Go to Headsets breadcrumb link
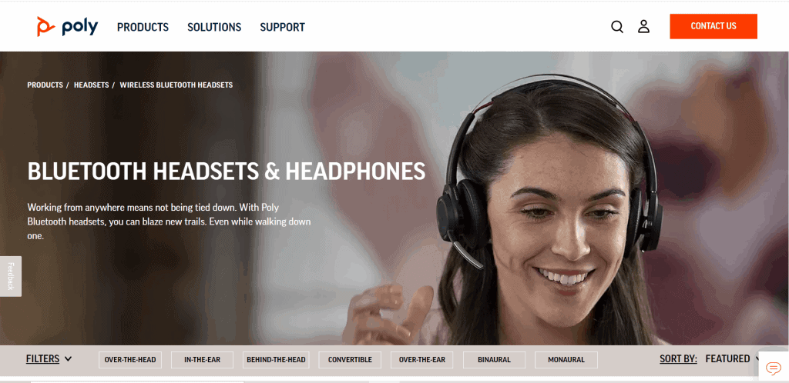Viewport: 789px width, 383px height. 92,85
